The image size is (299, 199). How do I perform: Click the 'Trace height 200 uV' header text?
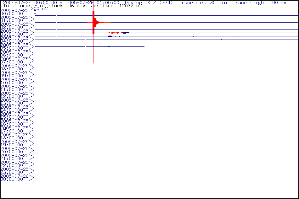click(259, 3)
